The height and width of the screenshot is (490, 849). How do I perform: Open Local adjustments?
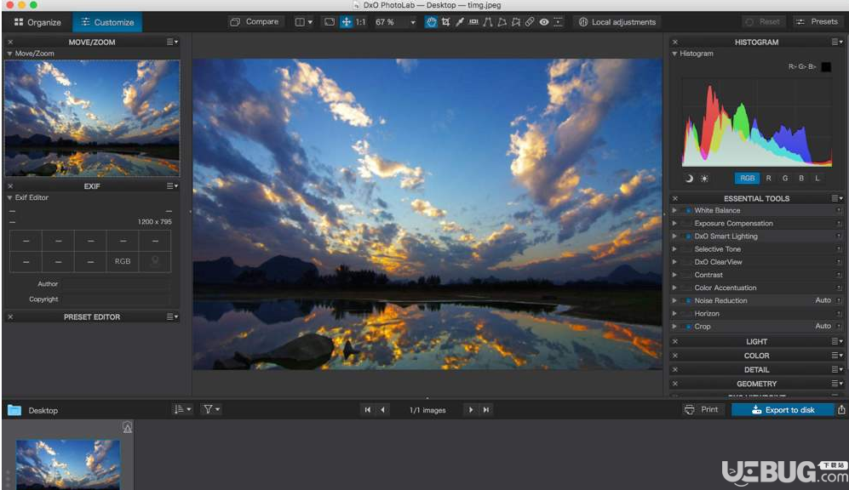click(x=617, y=22)
